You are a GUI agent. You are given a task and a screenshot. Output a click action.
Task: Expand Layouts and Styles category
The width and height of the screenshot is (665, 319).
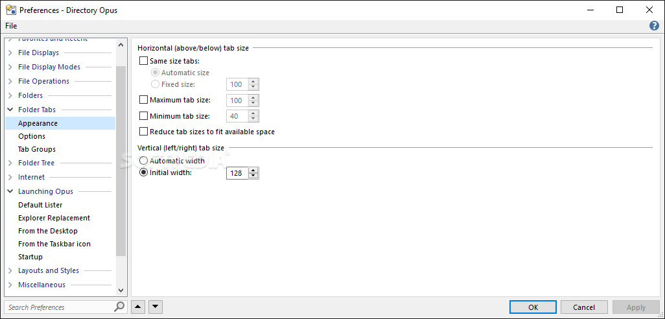(10, 270)
